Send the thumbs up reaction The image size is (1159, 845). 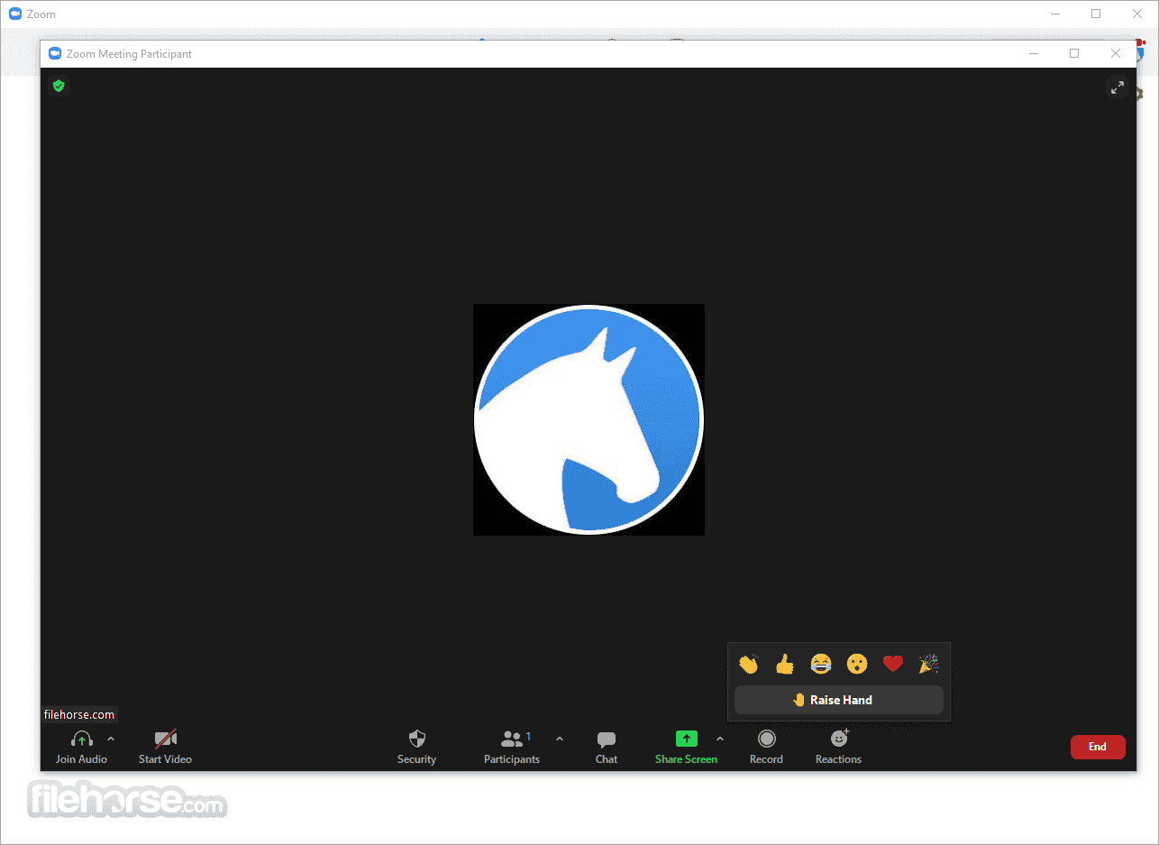[785, 664]
